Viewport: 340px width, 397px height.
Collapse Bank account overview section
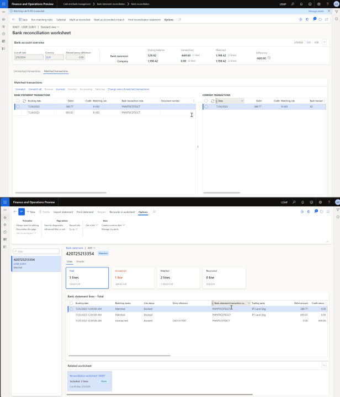(x=325, y=42)
